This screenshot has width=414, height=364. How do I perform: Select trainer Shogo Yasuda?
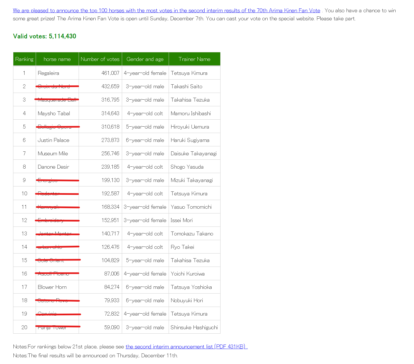[x=187, y=167]
